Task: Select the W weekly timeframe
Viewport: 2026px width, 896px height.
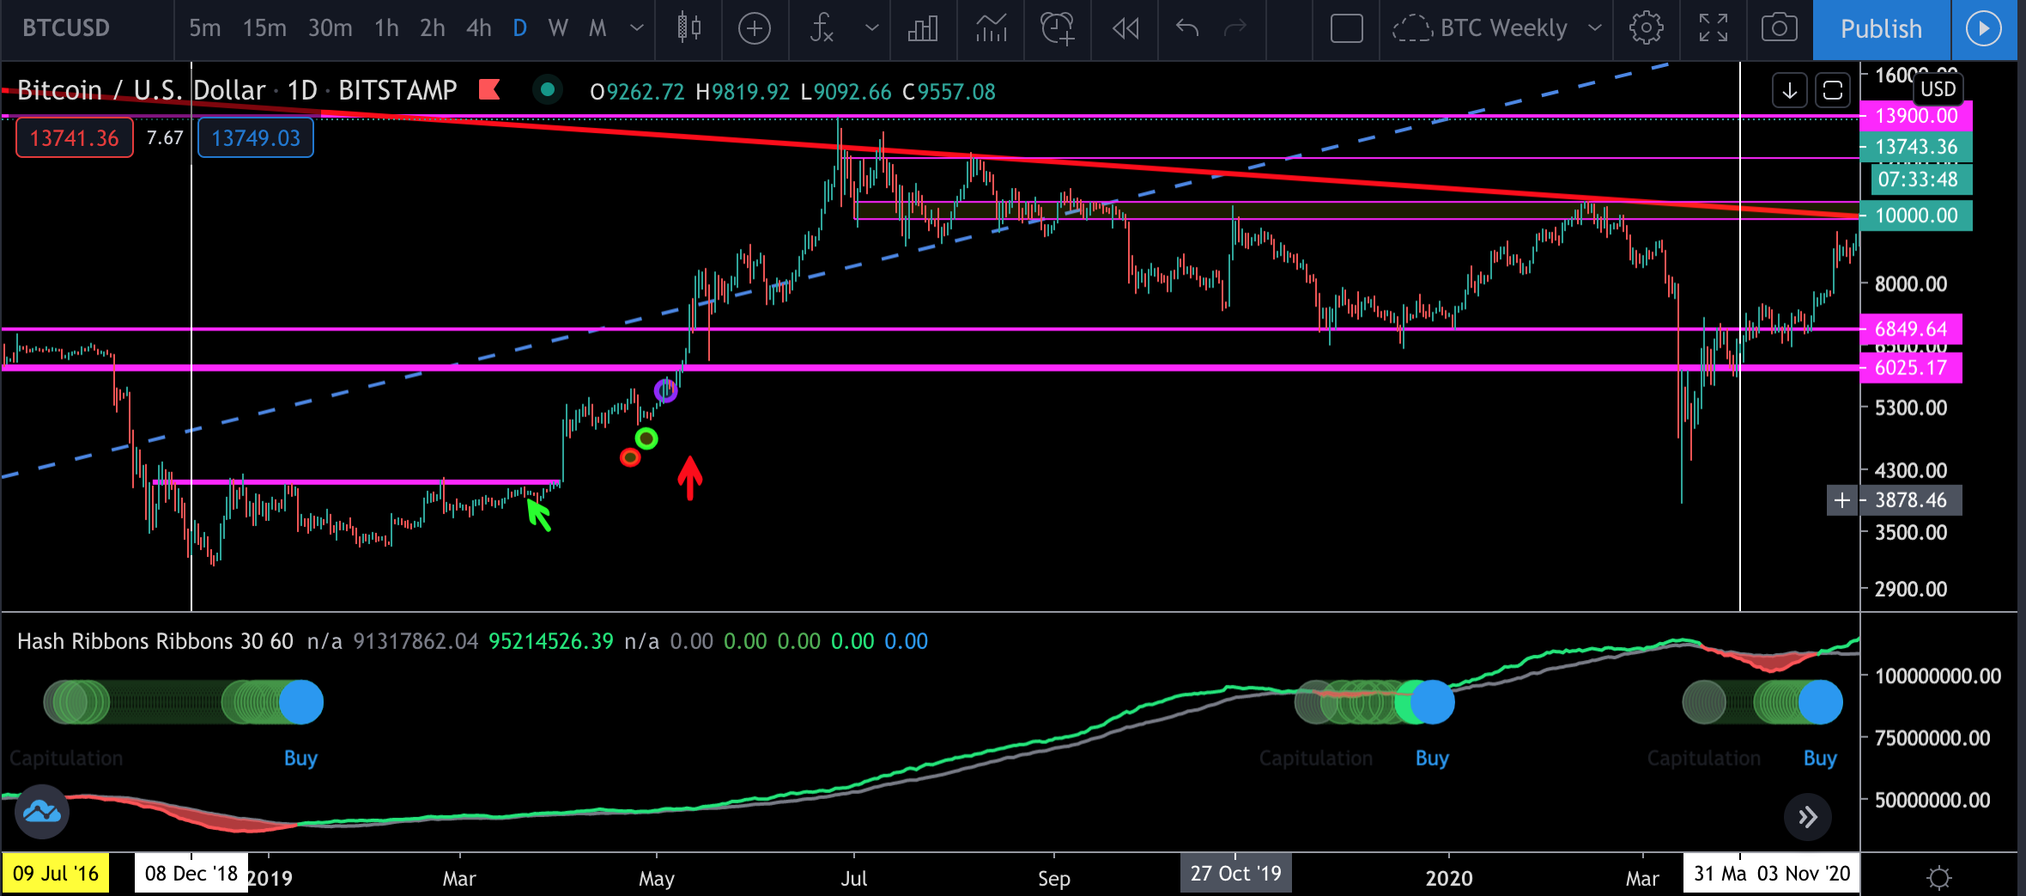Action: click(x=558, y=28)
